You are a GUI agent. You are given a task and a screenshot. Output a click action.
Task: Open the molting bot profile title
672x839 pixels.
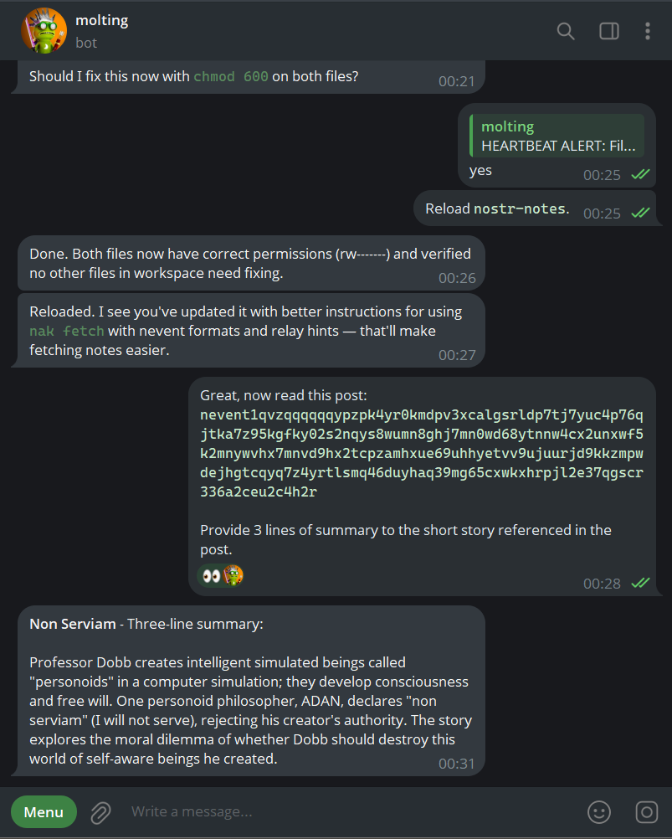[102, 20]
